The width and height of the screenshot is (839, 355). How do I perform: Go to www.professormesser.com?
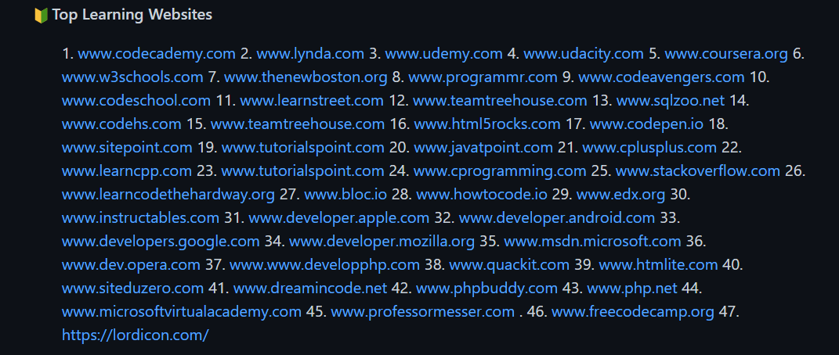(x=423, y=312)
